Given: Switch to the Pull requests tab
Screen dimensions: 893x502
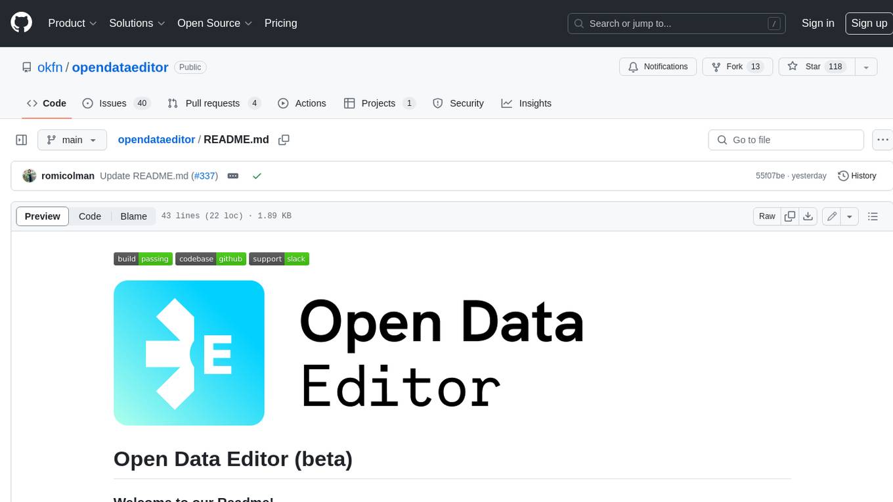Looking at the screenshot, I should (x=214, y=103).
